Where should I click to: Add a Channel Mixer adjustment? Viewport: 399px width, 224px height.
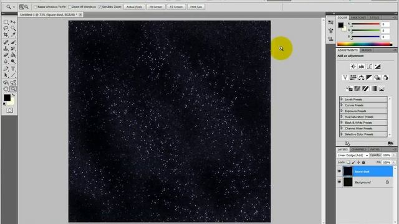point(385,77)
